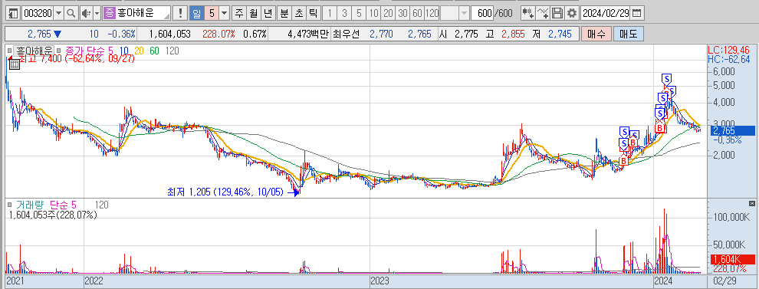Click the moving average 20 legend value
The image size is (759, 289).
point(139,50)
